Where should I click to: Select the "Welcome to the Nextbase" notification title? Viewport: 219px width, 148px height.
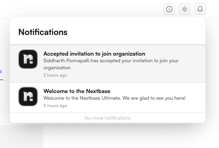click(x=74, y=91)
